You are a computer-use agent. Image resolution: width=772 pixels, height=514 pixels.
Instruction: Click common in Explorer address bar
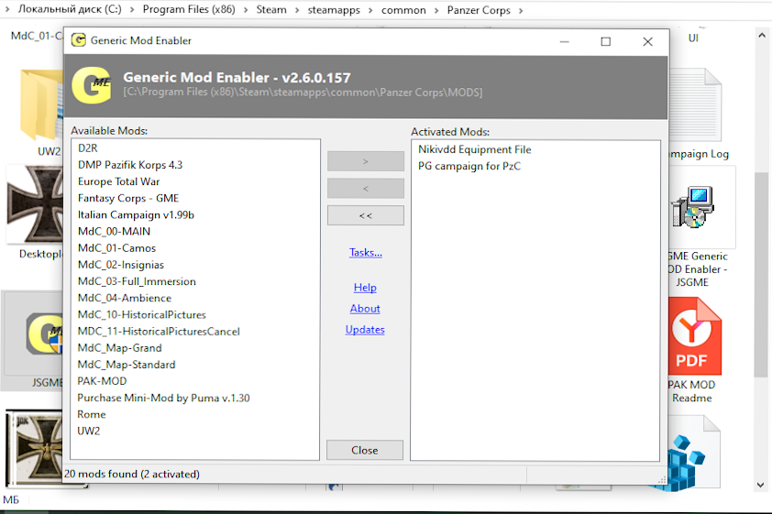pos(403,10)
